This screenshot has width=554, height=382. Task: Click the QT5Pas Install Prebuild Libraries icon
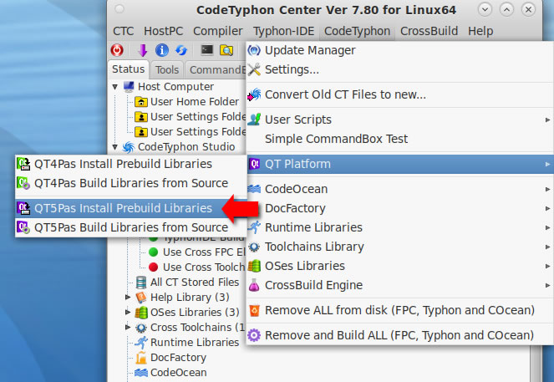click(23, 208)
